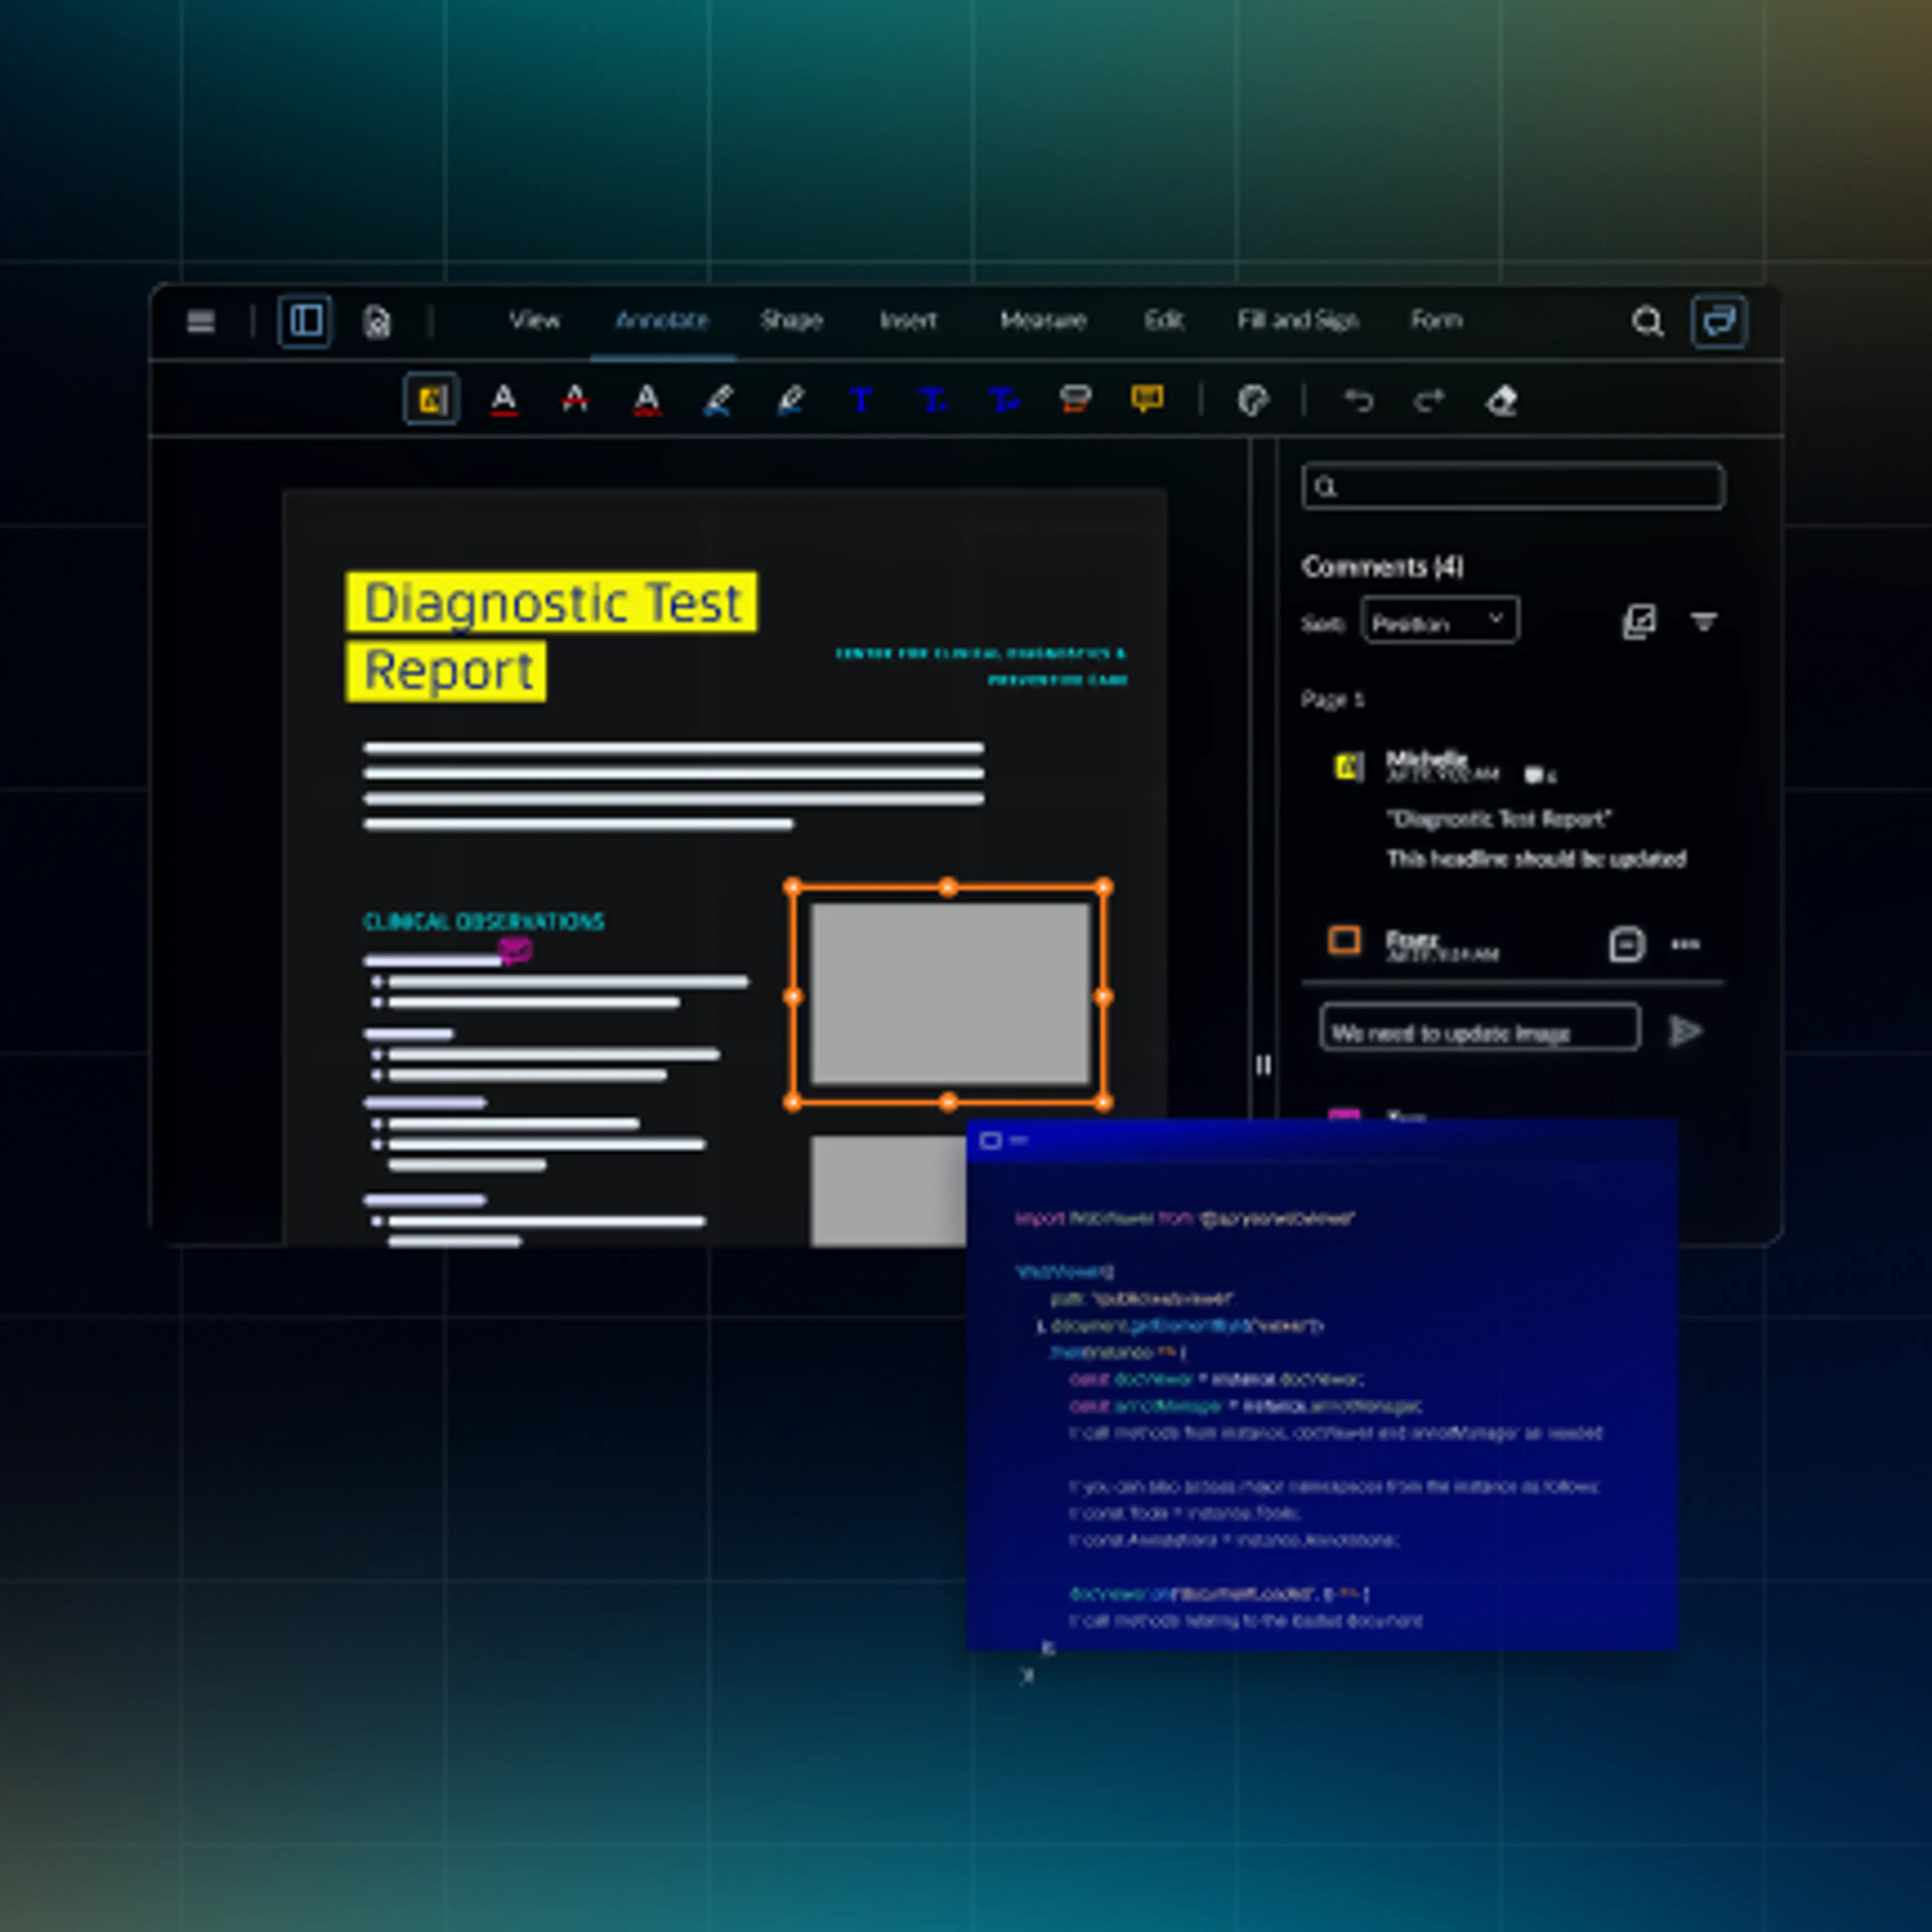1932x1932 pixels.
Task: Send the reply with the arrow button
Action: [x=1685, y=1031]
